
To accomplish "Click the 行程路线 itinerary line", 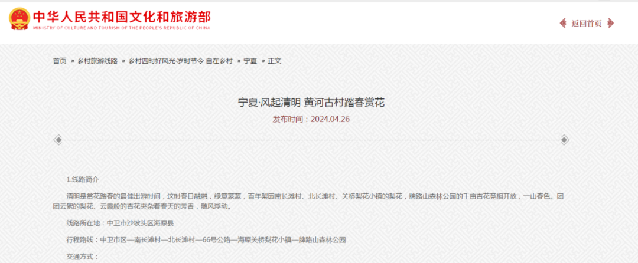I will [206, 240].
